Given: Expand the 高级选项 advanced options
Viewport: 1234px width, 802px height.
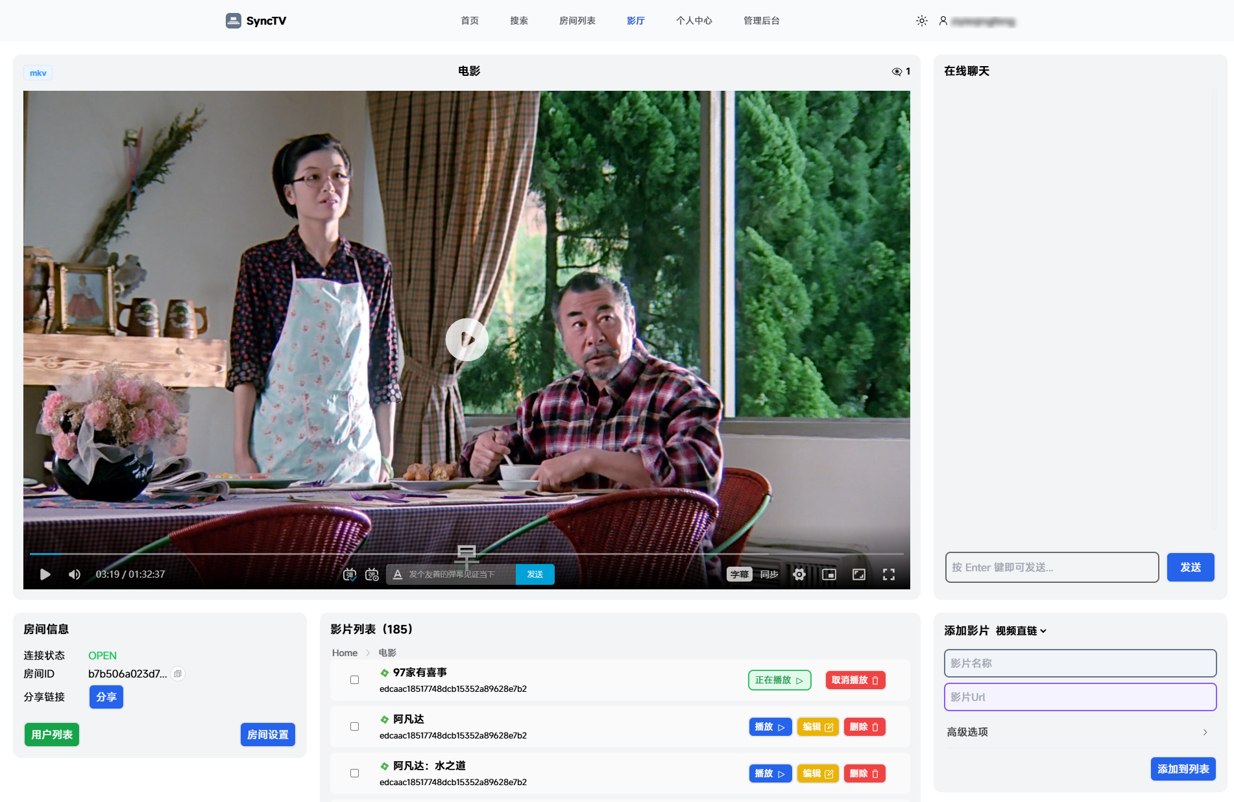Looking at the screenshot, I should coord(1080,732).
